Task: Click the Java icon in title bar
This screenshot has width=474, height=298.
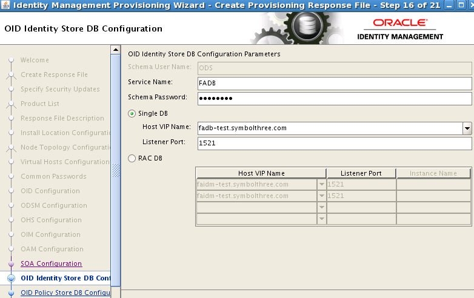Action: (5, 6)
